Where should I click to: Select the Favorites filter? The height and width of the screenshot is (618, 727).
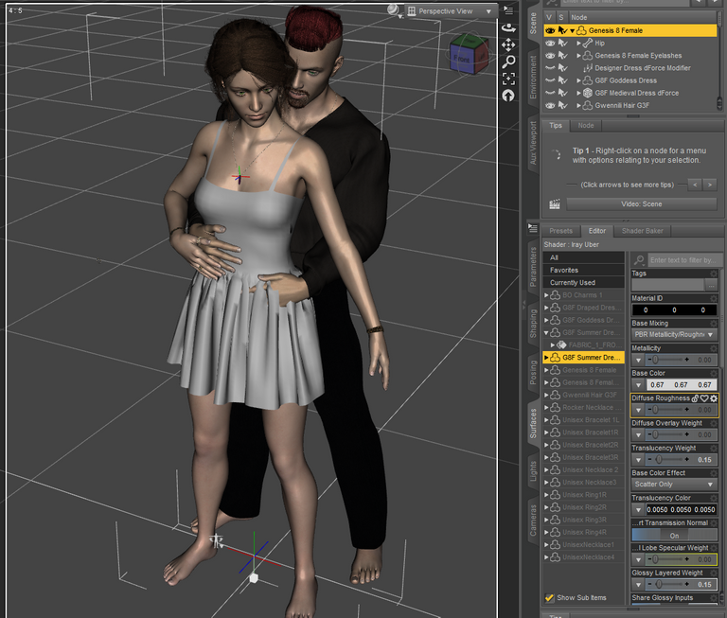(584, 270)
